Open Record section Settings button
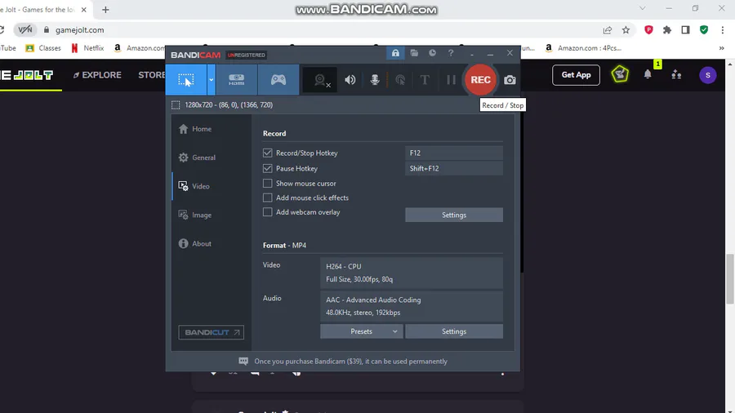 pyautogui.click(x=454, y=215)
